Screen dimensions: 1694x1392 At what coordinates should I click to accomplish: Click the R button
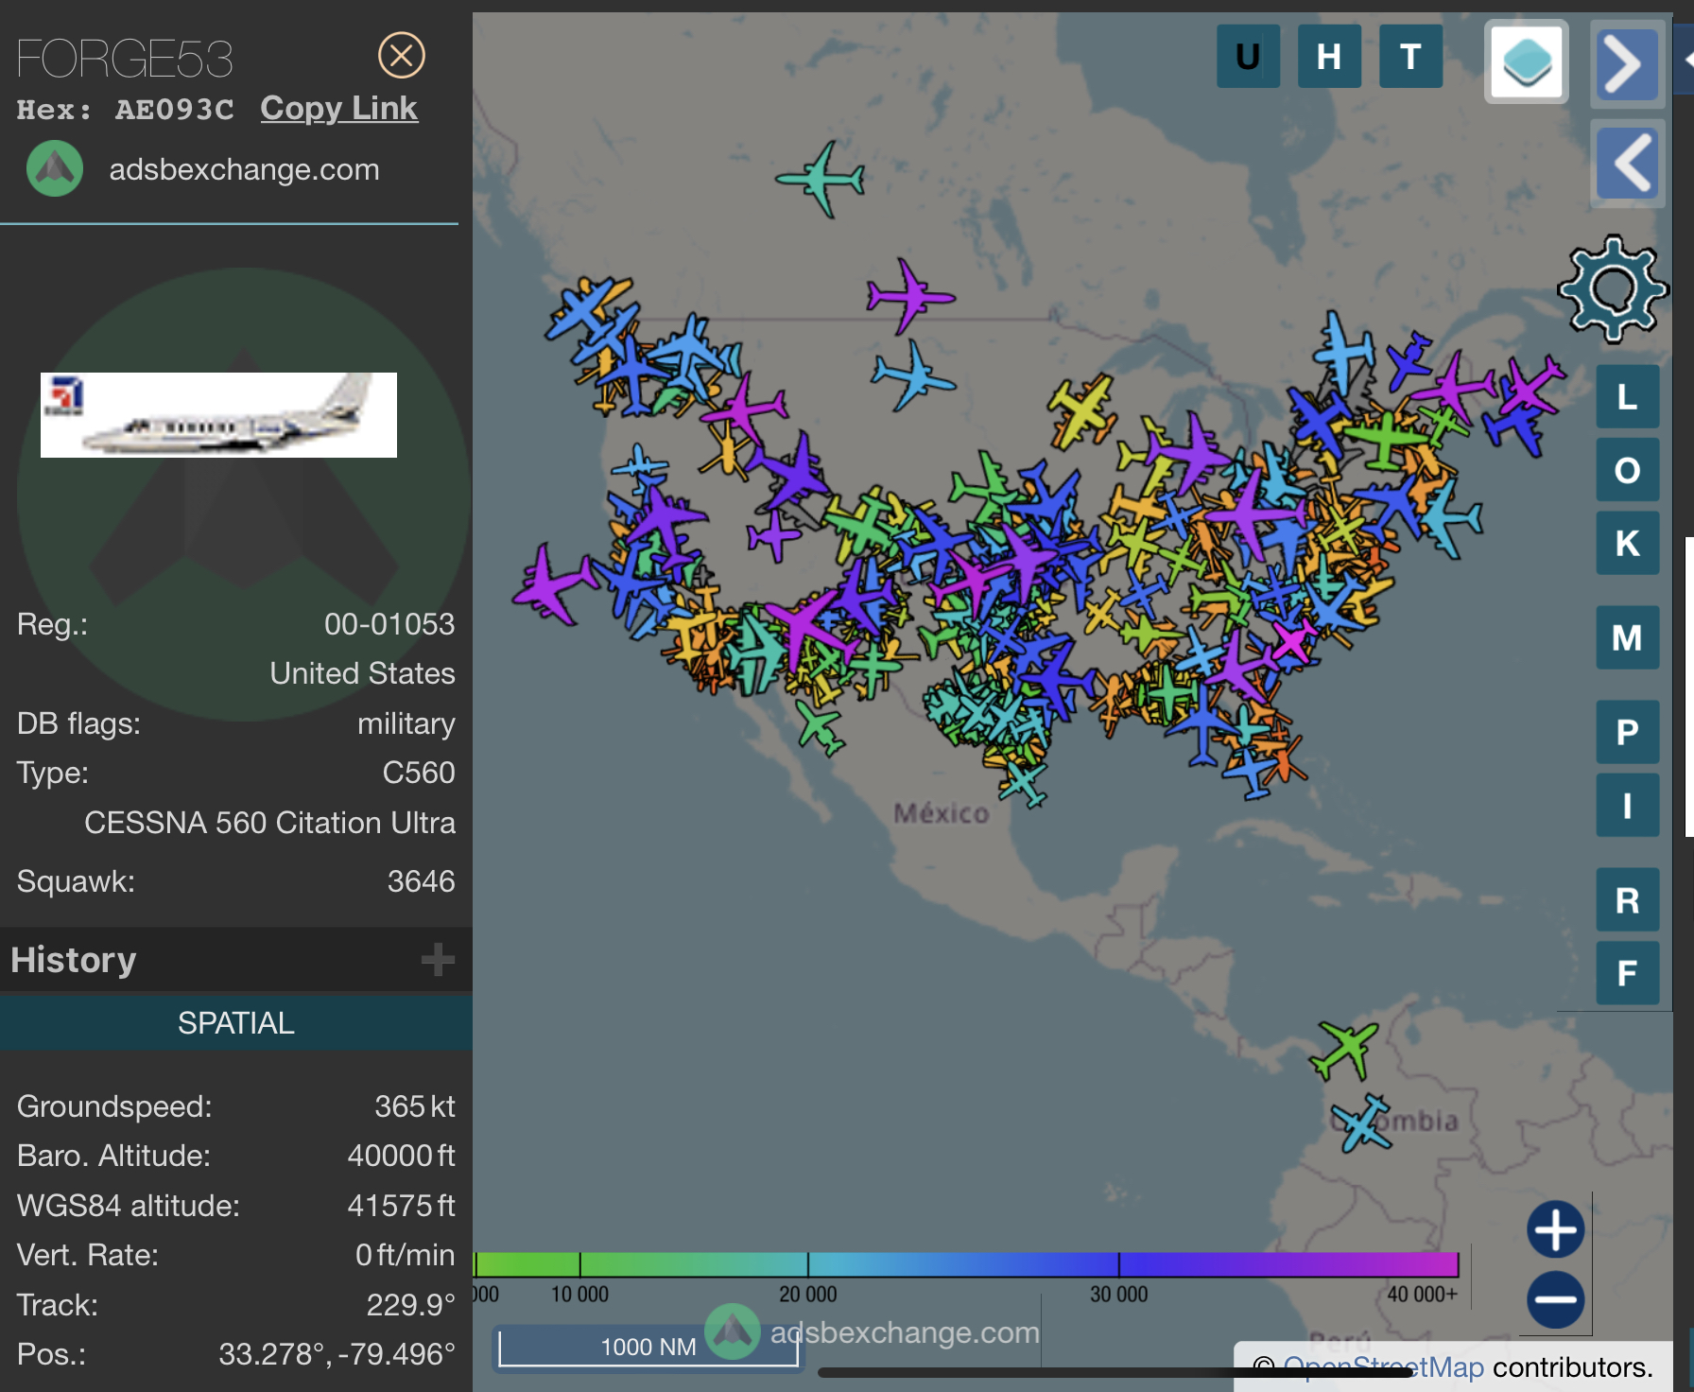(1627, 899)
